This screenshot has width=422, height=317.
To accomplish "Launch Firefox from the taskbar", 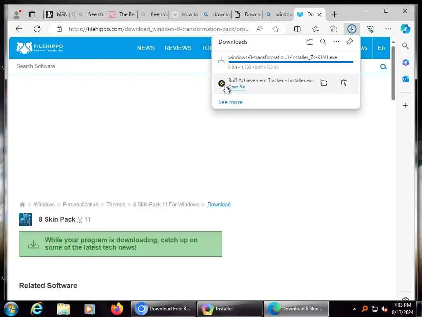I will click(117, 309).
